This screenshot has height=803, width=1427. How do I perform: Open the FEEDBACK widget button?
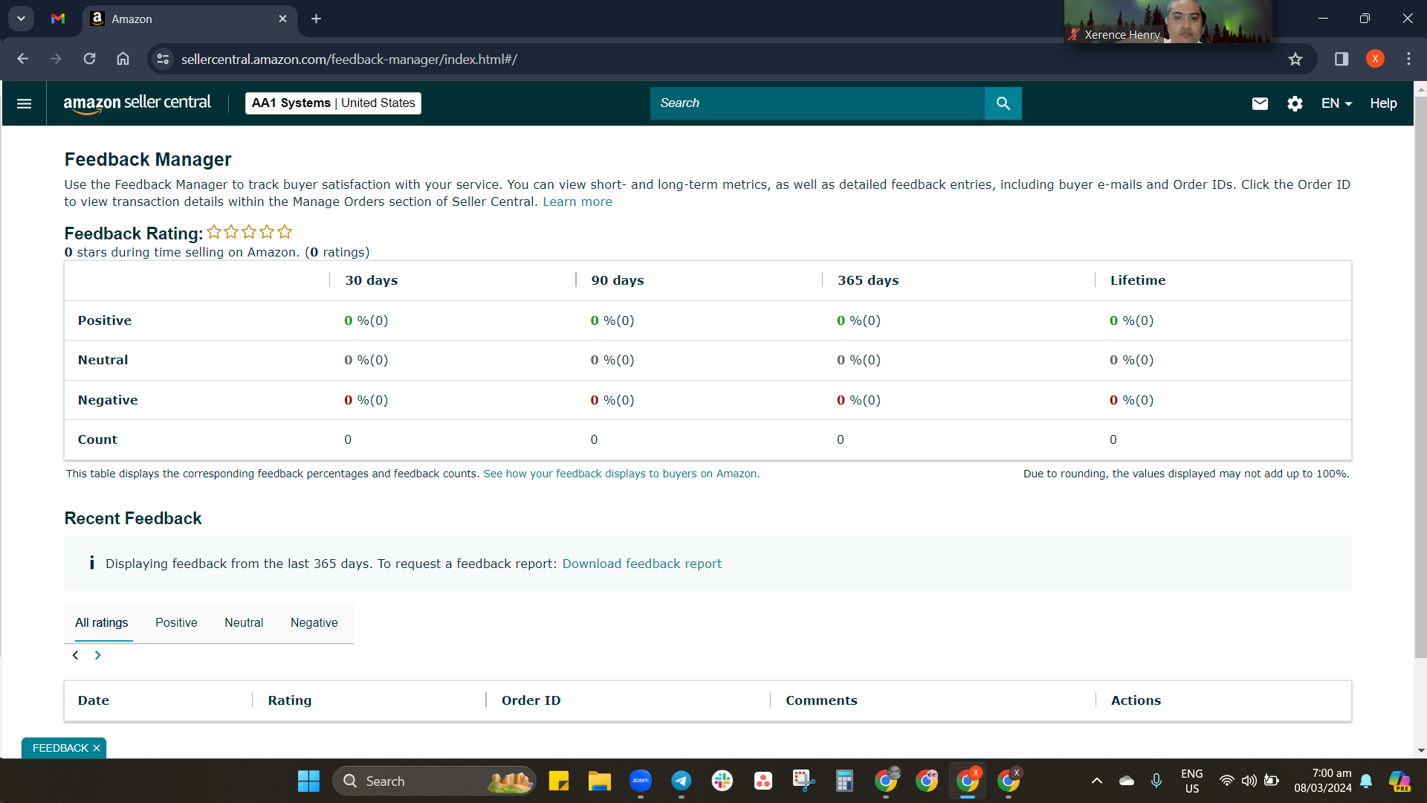60,748
